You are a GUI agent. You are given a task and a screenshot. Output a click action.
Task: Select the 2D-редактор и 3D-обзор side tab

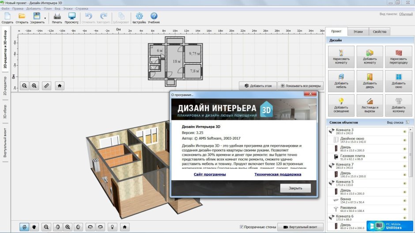(5, 49)
